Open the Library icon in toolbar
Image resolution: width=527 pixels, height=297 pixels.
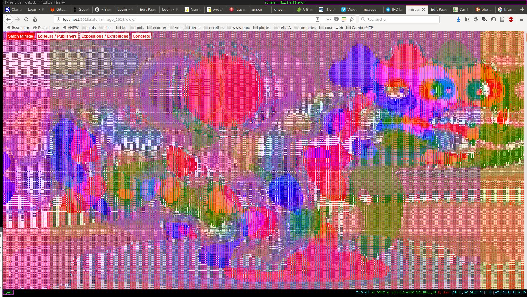click(x=467, y=19)
